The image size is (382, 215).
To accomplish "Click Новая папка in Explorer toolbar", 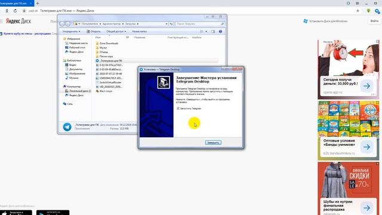I will coord(139,32).
